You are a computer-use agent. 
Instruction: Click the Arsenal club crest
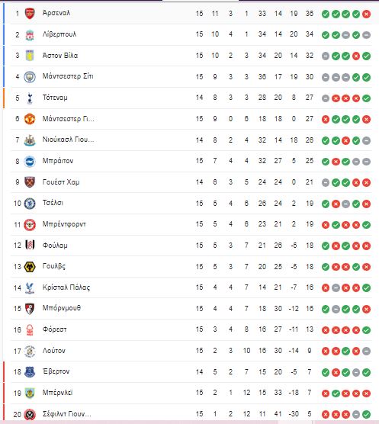[30, 14]
